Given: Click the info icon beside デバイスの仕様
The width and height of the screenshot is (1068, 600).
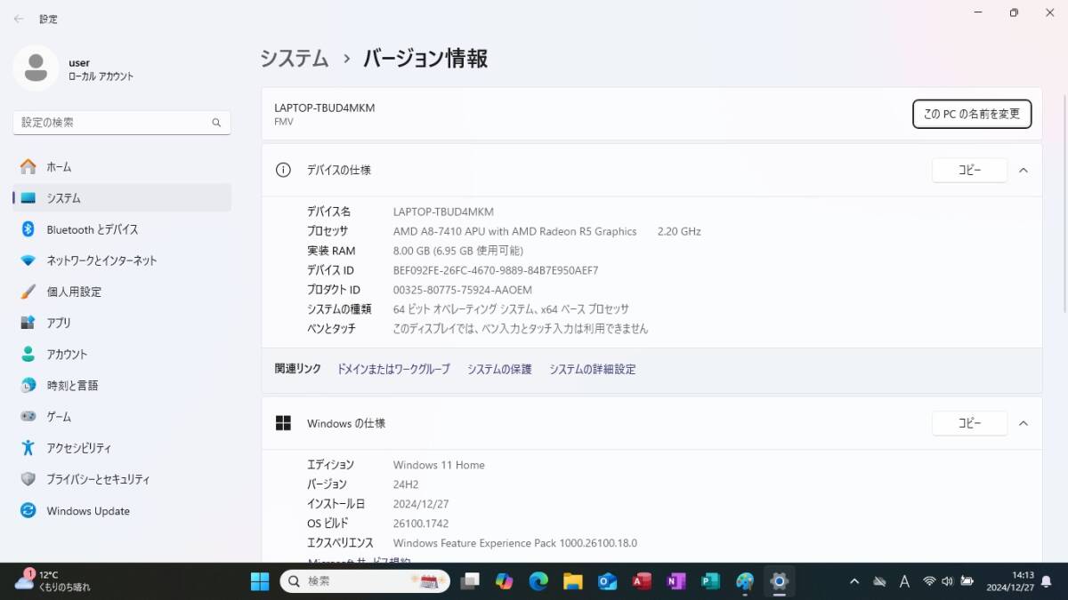Looking at the screenshot, I should click(283, 170).
